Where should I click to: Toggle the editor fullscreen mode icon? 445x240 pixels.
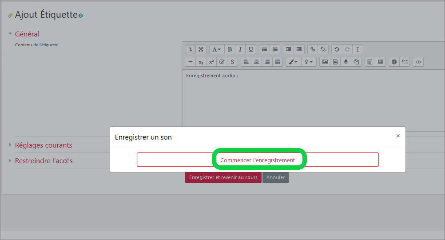pyautogui.click(x=201, y=49)
